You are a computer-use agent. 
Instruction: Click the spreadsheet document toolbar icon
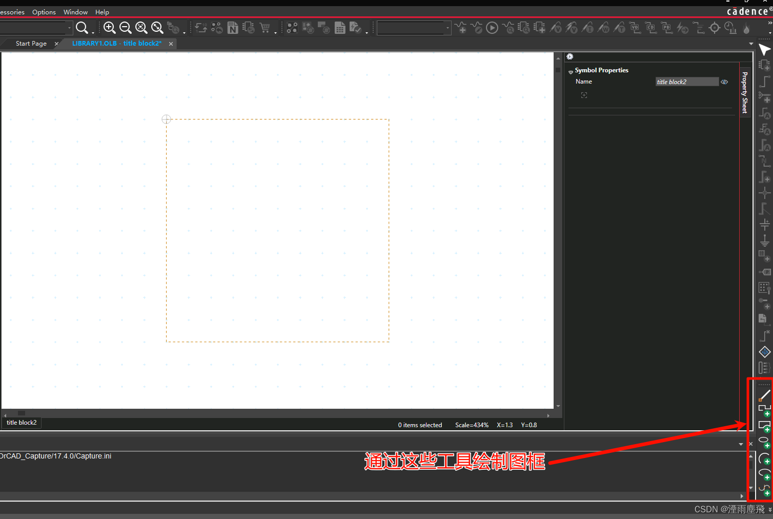pos(340,28)
